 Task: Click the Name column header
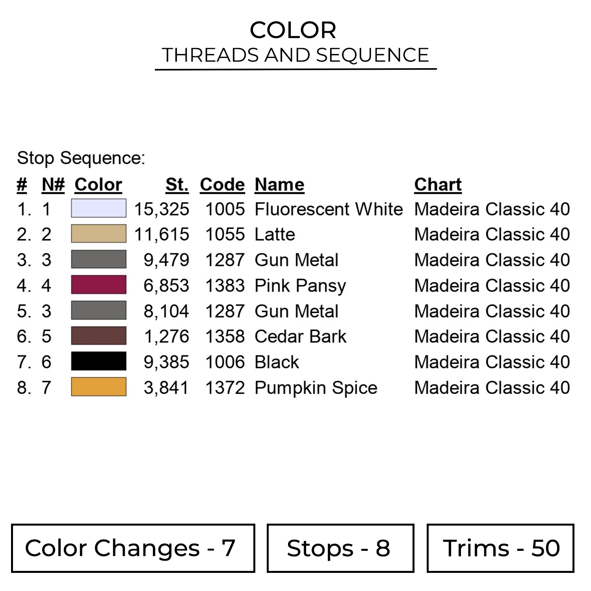[x=279, y=184]
